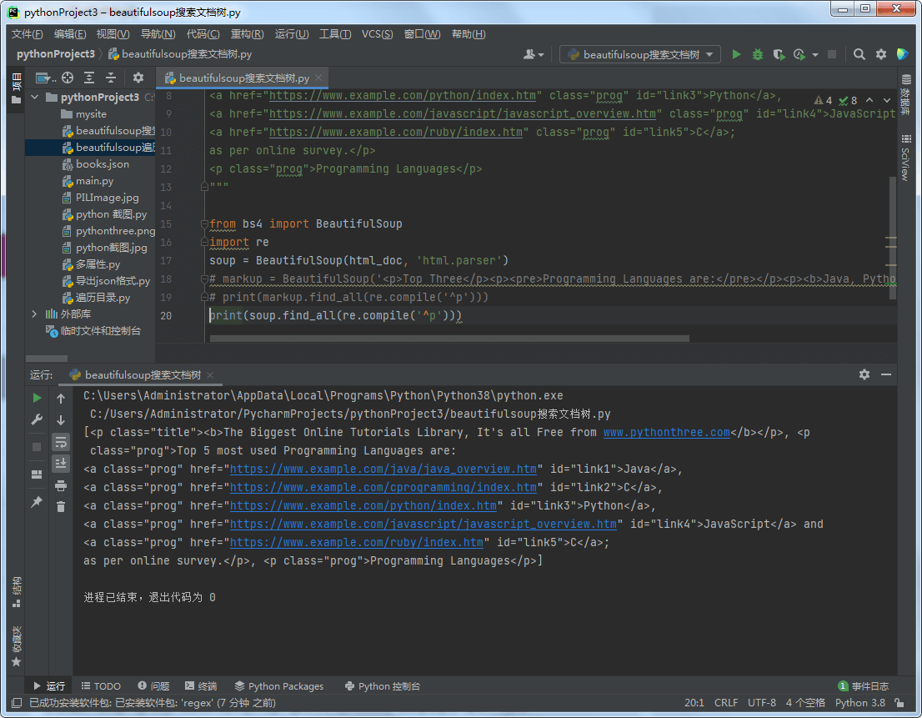Select PILImage.jpg file
Viewport: 922px width, 718px height.
point(107,198)
